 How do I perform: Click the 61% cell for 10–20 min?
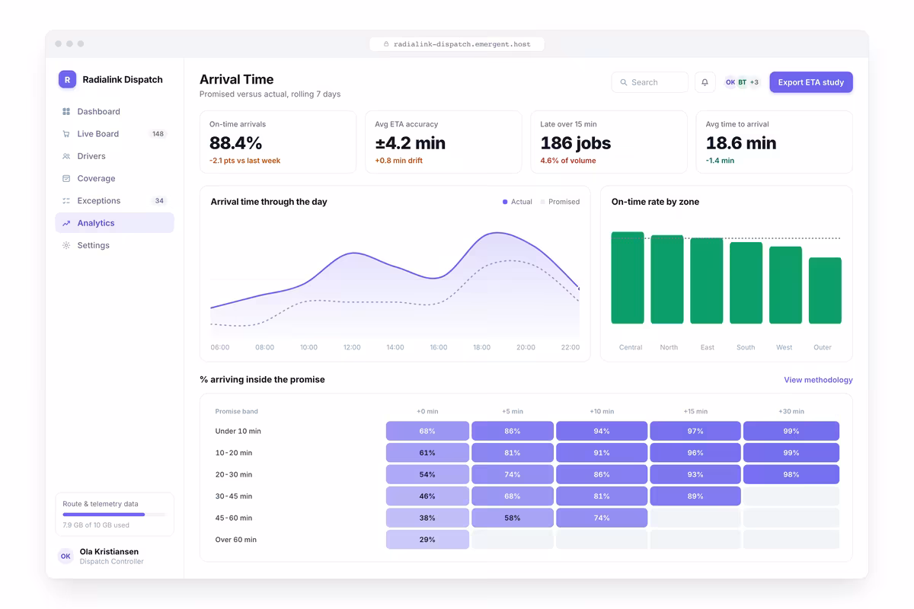(427, 453)
